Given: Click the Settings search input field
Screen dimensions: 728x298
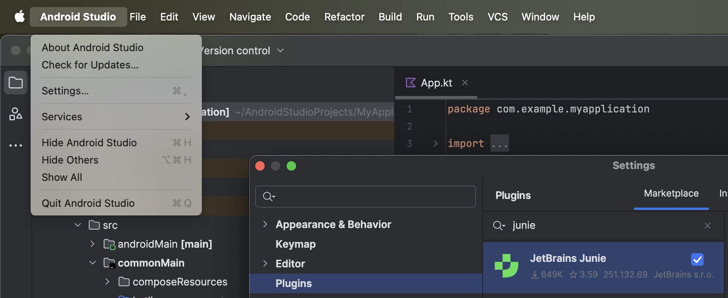Looking at the screenshot, I should point(366,197).
